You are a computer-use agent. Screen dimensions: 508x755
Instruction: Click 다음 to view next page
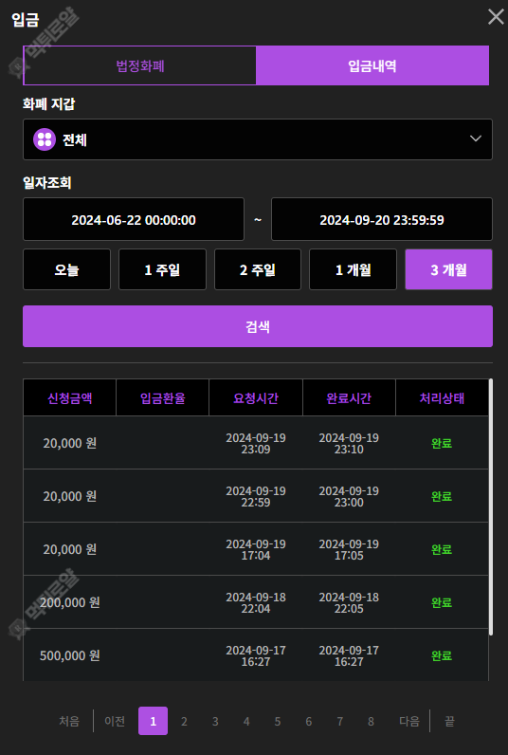point(408,721)
